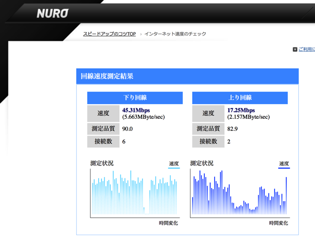
Task: Click the breadcrumb separator chevron
Action: 141,34
